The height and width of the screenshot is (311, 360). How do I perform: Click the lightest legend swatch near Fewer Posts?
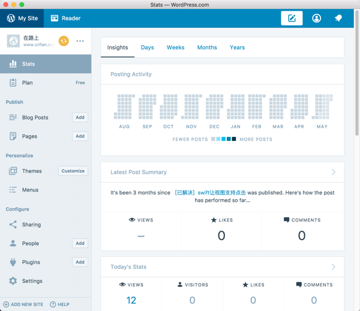tap(213, 139)
